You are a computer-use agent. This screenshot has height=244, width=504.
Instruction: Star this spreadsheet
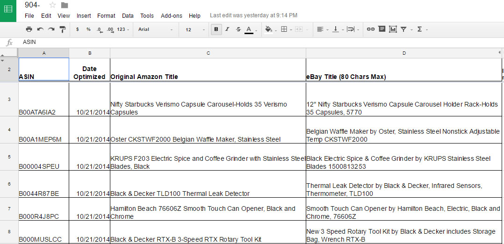(52, 5)
